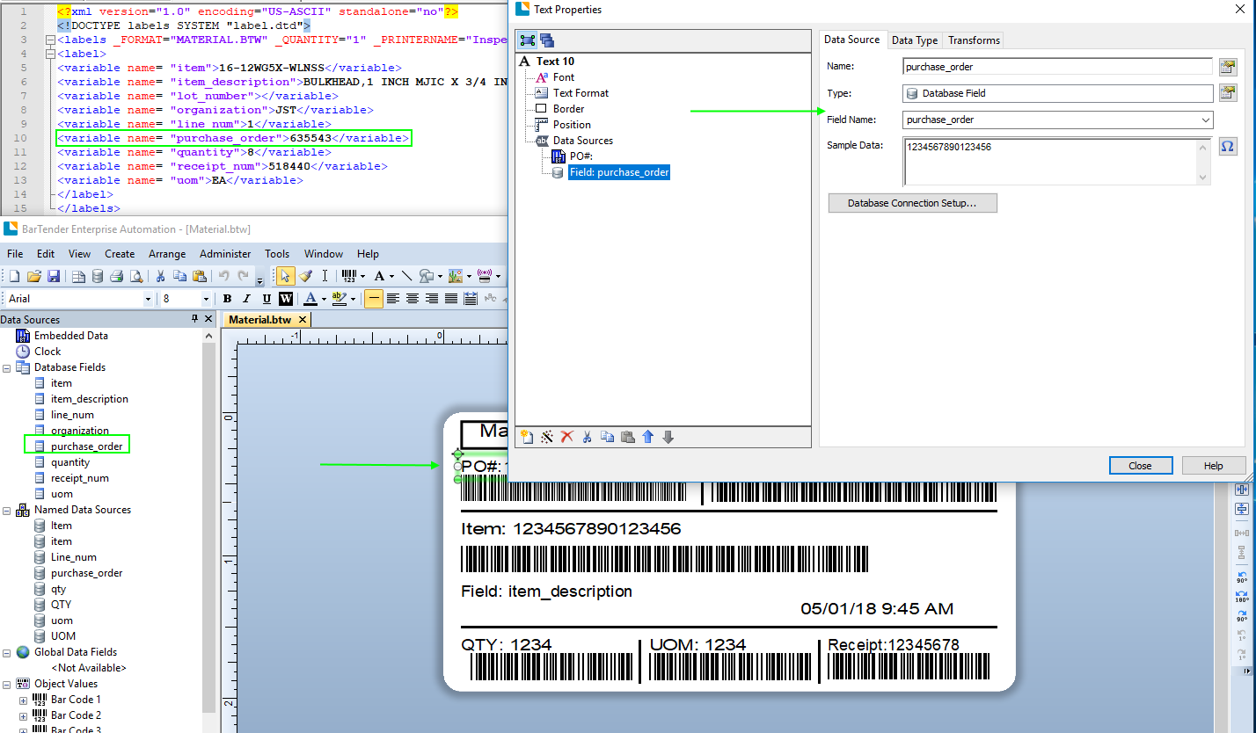
Task: Choose the Picture insert tool
Action: point(456,276)
